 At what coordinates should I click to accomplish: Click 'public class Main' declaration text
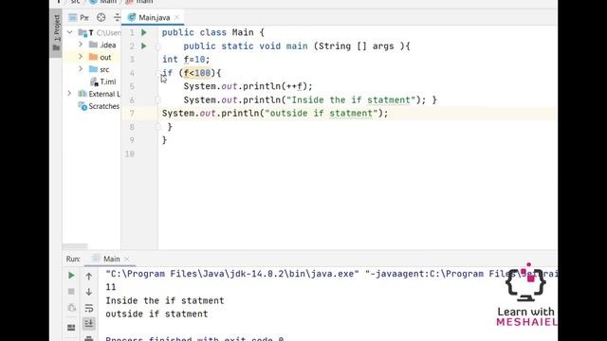[208, 32]
